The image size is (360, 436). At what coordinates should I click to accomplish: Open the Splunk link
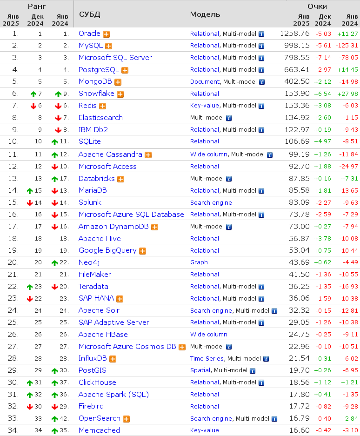(90, 202)
